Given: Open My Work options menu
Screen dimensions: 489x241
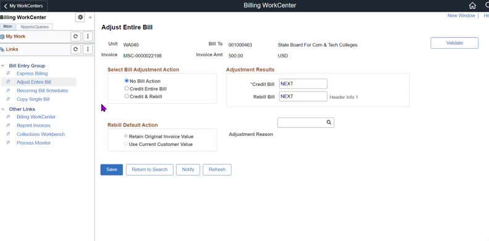Looking at the screenshot, I should point(88,36).
